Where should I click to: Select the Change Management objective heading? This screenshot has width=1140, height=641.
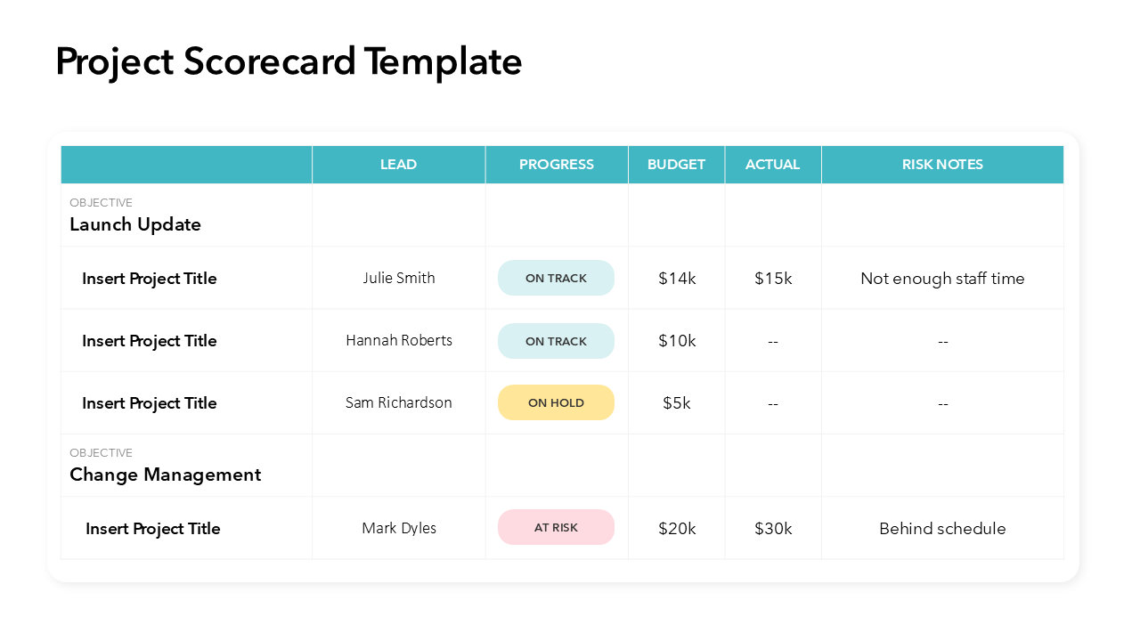click(166, 475)
